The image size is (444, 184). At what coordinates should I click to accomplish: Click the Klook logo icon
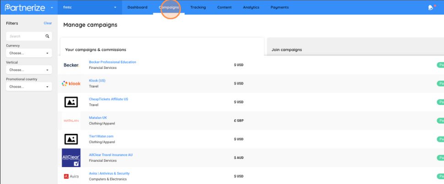[x=71, y=84]
